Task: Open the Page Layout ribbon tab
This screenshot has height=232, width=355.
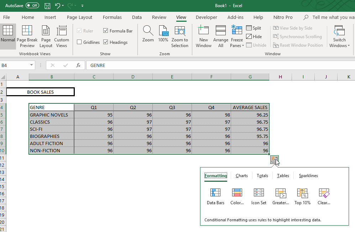Action: pyautogui.click(x=79, y=17)
